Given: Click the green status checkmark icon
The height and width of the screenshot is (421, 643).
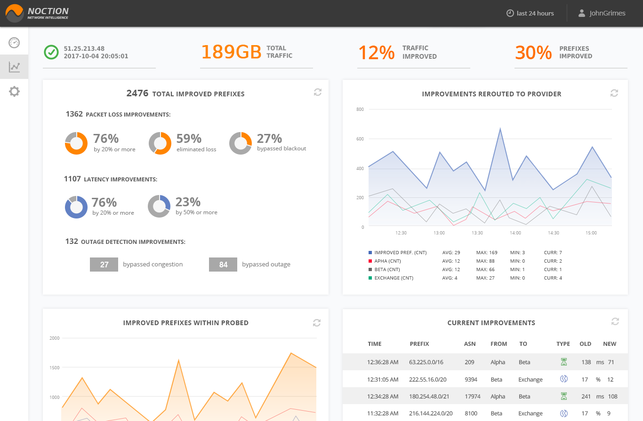Looking at the screenshot, I should tap(51, 52).
